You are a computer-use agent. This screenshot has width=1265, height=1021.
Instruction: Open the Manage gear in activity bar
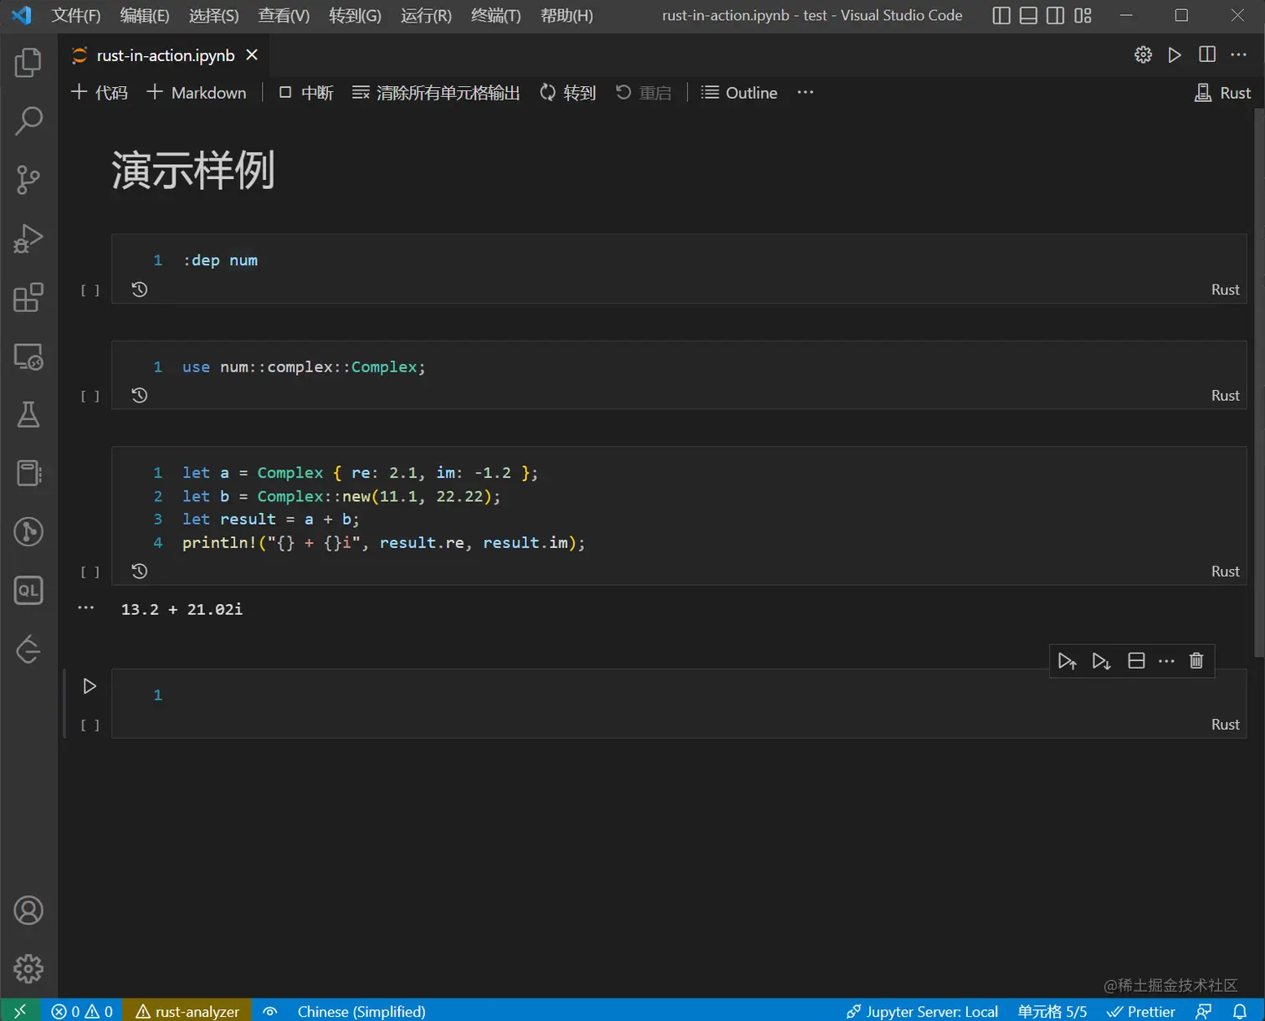pyautogui.click(x=28, y=969)
